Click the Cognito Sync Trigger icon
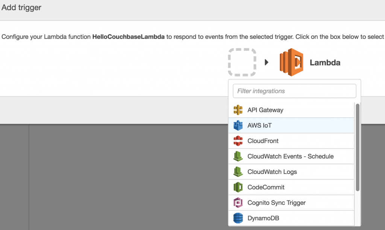385x230 pixels. pyautogui.click(x=238, y=203)
